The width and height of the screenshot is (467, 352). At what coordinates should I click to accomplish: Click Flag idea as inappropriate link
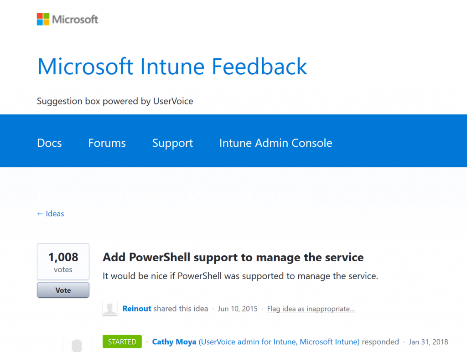[311, 309]
